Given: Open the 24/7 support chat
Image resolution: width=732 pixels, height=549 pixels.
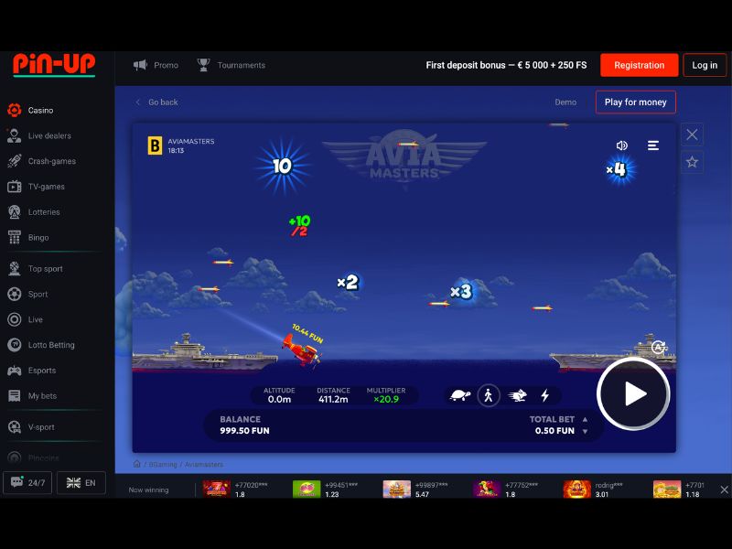Looking at the screenshot, I should 27,482.
